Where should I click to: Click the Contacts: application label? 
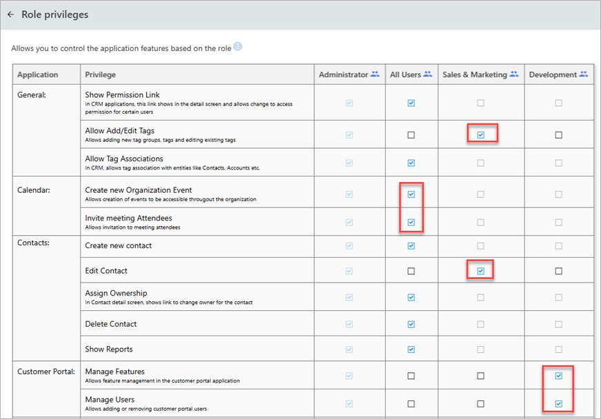point(33,243)
